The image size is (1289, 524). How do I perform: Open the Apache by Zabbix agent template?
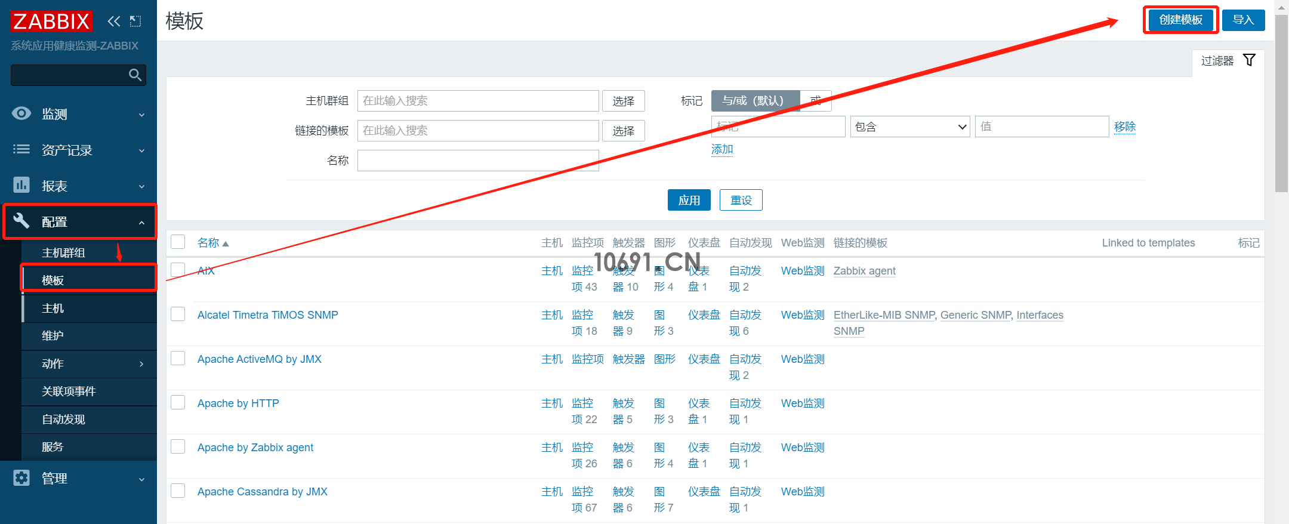point(255,447)
